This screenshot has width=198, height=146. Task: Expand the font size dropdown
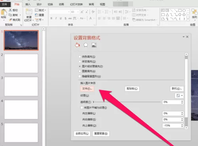point(78,12)
